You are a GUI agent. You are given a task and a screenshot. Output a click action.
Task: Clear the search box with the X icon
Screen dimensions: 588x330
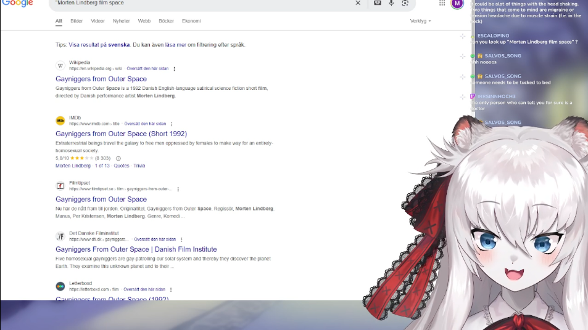[358, 3]
